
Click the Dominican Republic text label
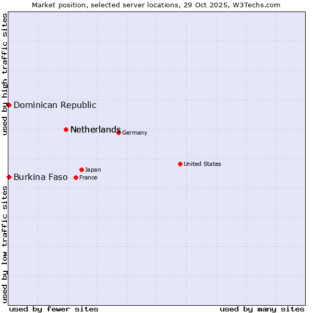[55, 105]
